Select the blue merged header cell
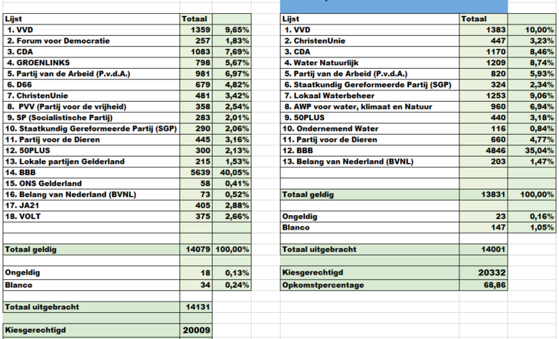Image resolution: width=559 pixels, height=339 pixels. pyautogui.click(x=394, y=6)
